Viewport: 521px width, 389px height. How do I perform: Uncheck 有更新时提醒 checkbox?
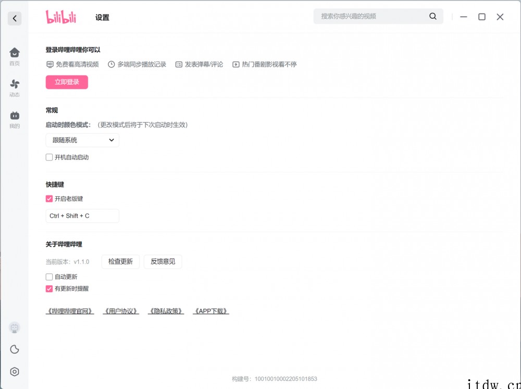tap(49, 288)
